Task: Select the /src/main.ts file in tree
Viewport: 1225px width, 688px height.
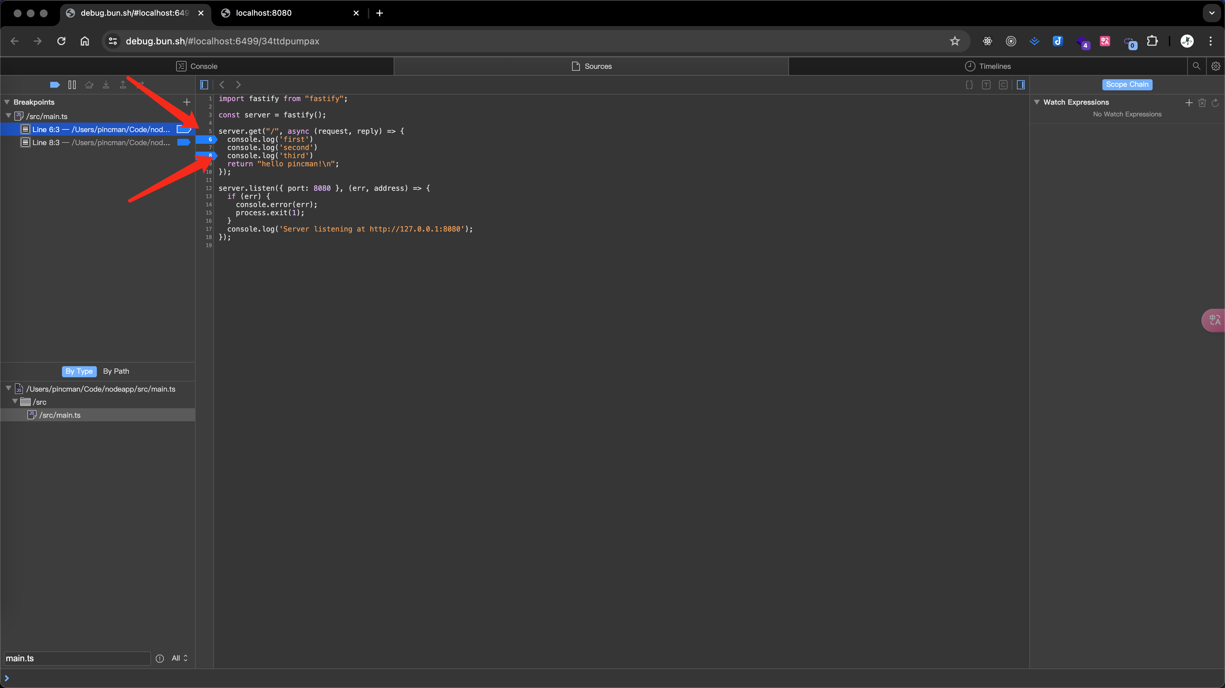Action: coord(98,415)
